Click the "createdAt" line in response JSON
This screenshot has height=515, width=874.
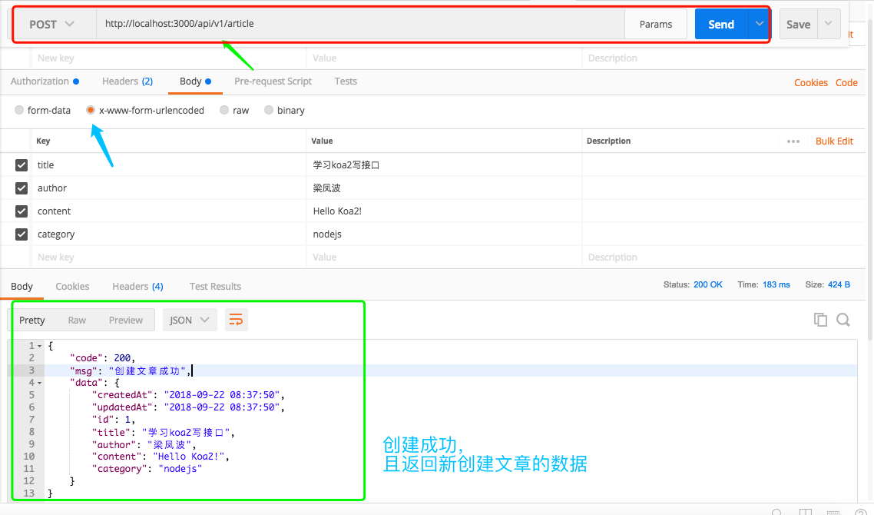[188, 395]
